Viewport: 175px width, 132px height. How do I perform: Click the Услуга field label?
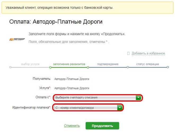45,88
